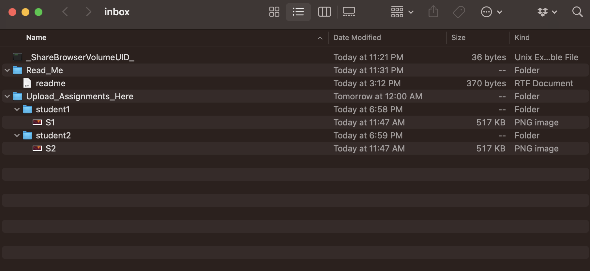Click the '370 bytes' size value

tap(486, 83)
